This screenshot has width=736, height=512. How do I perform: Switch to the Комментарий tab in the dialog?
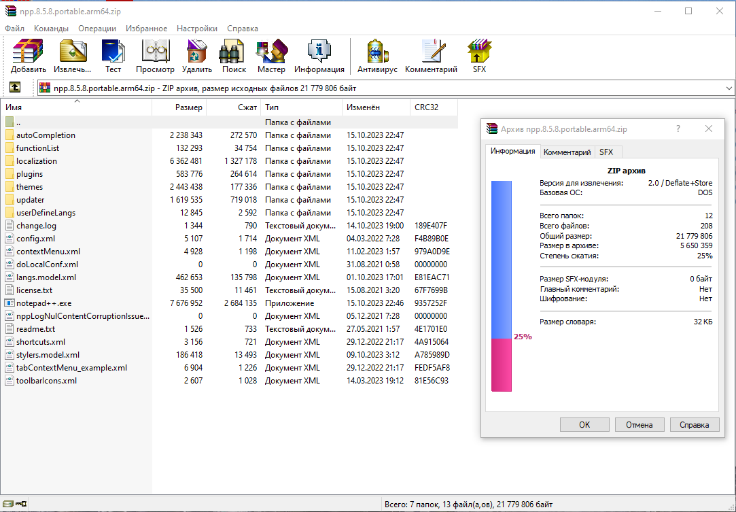click(x=567, y=152)
